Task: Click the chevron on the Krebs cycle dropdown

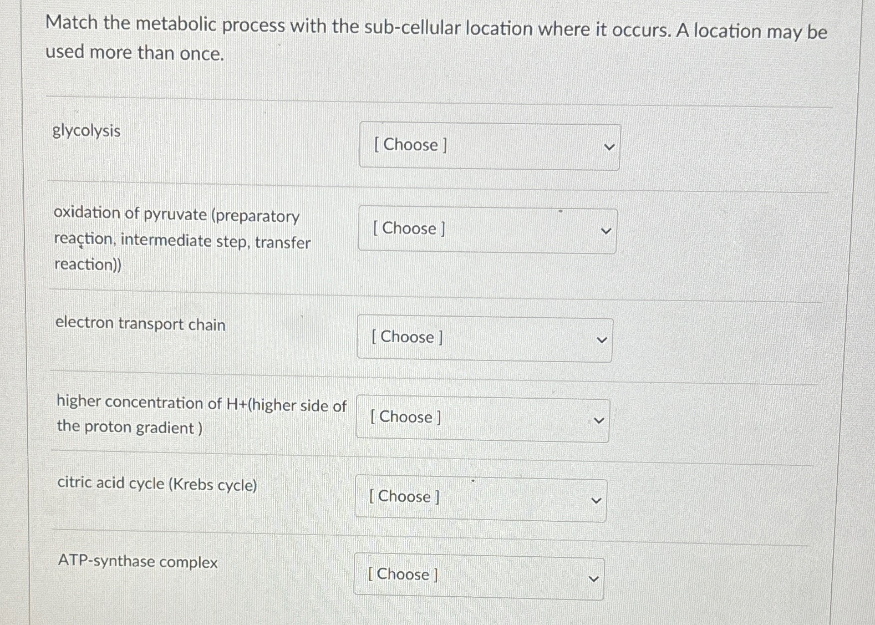Action: tap(596, 500)
